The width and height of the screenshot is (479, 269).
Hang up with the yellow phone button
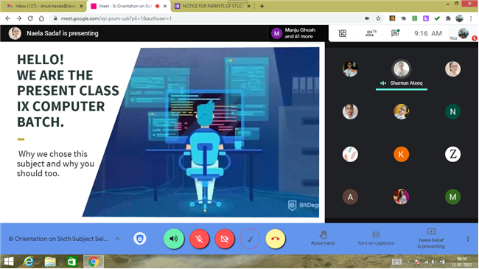pos(276,239)
